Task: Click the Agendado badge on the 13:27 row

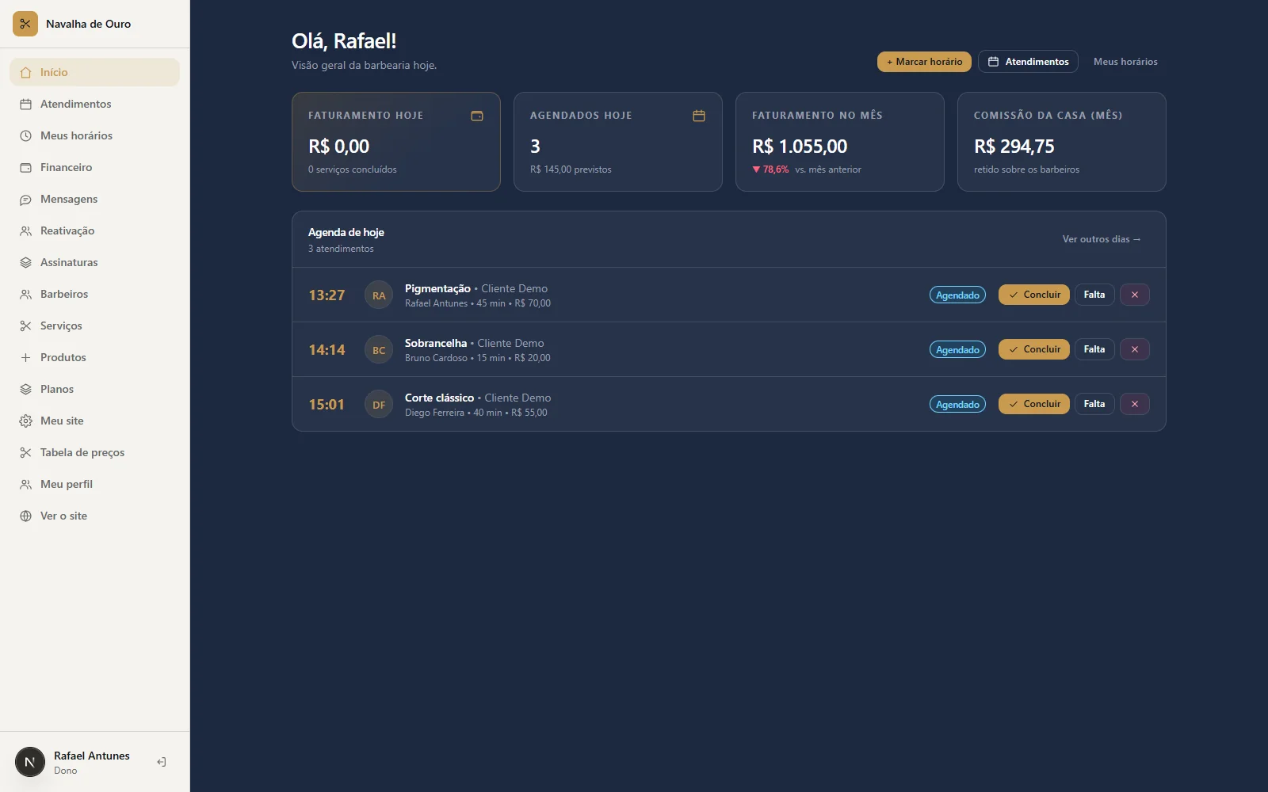Action: [957, 295]
